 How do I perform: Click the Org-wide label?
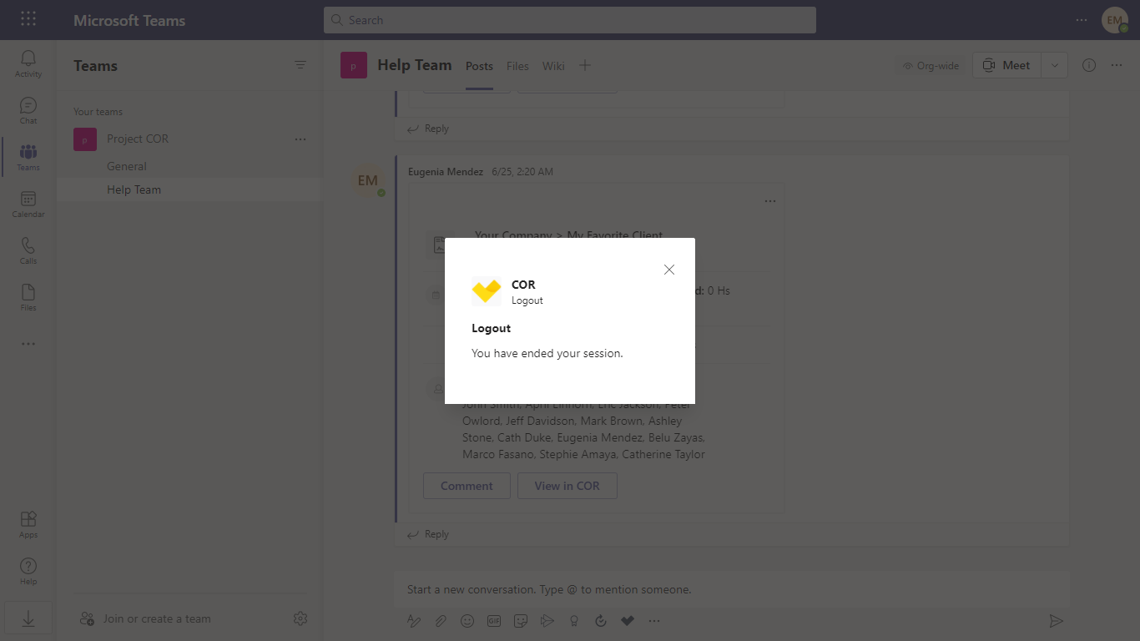tap(931, 66)
